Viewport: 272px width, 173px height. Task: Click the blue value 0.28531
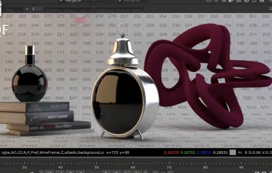point(204,153)
